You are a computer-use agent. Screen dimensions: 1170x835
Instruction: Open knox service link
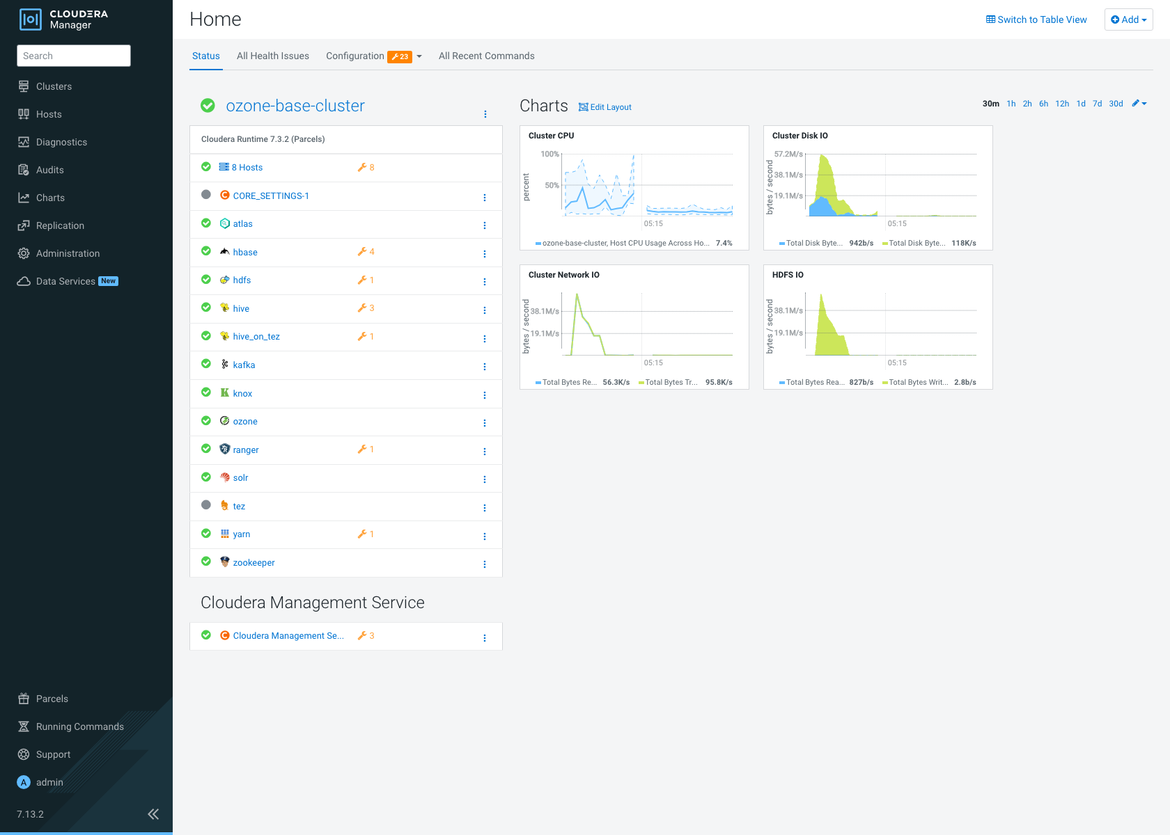pyautogui.click(x=242, y=394)
